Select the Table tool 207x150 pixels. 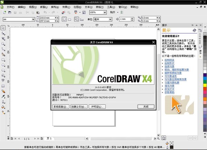(3, 86)
